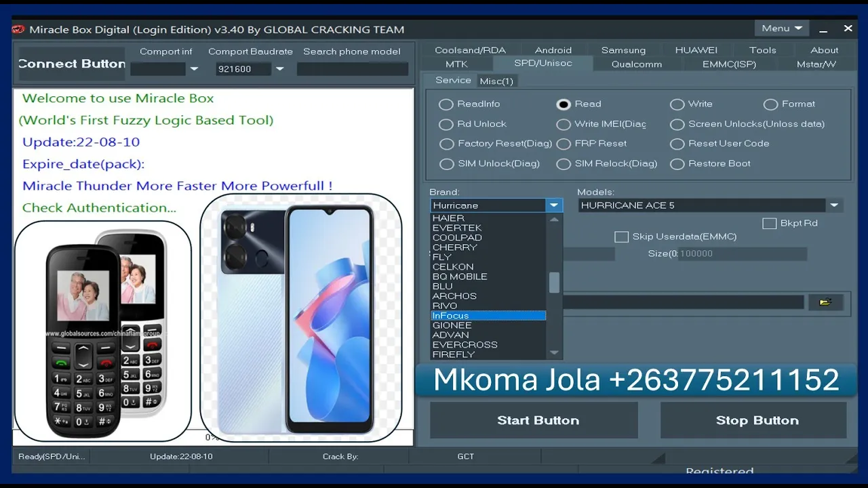868x488 pixels.
Task: Click the blue smartphone thumbnail image
Action: pyautogui.click(x=301, y=318)
